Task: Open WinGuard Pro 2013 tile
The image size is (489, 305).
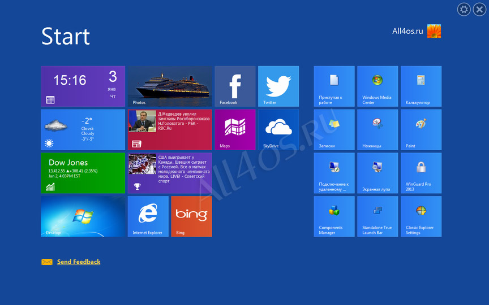Action: (421, 173)
